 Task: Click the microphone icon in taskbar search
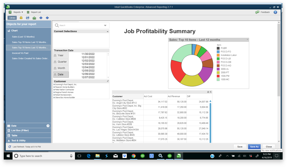click(71, 156)
